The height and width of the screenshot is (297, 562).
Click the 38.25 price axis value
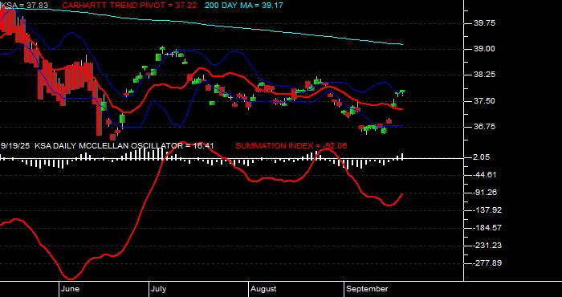pos(484,75)
